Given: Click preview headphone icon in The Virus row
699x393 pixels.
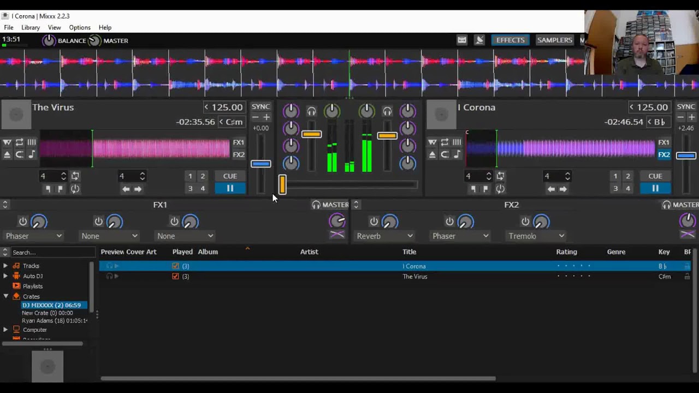Looking at the screenshot, I should coord(109,276).
